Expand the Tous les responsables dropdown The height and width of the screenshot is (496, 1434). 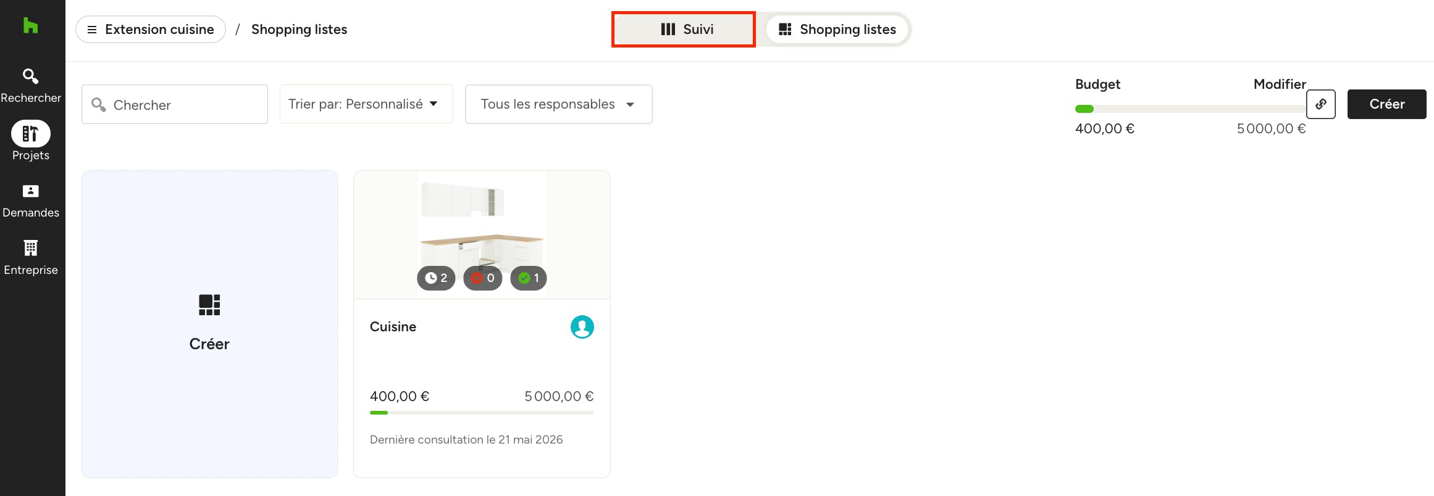(559, 104)
